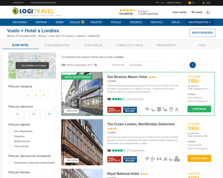Image resolution: width=223 pixels, height=178 pixels.
Task: Collapse the Filtra por Categoría section
Action: (x=54, y=87)
